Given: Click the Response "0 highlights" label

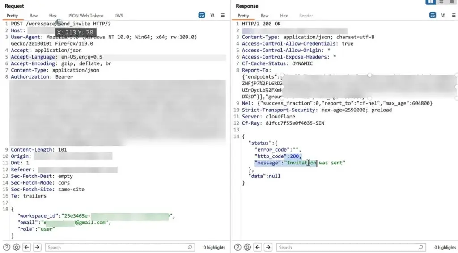Looking at the screenshot, I should (445, 247).
